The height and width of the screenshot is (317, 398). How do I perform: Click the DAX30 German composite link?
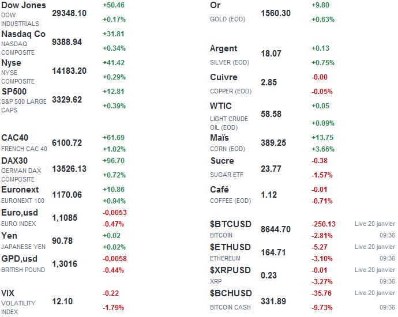(x=14, y=161)
